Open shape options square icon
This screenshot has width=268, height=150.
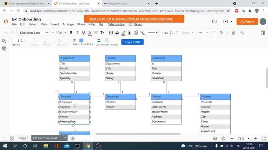tap(111, 32)
